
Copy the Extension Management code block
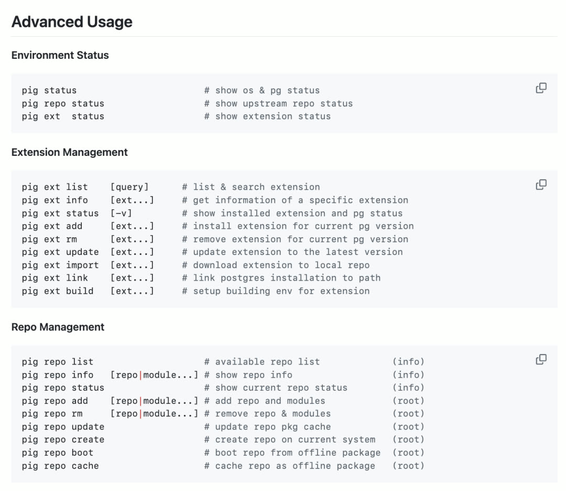(541, 185)
